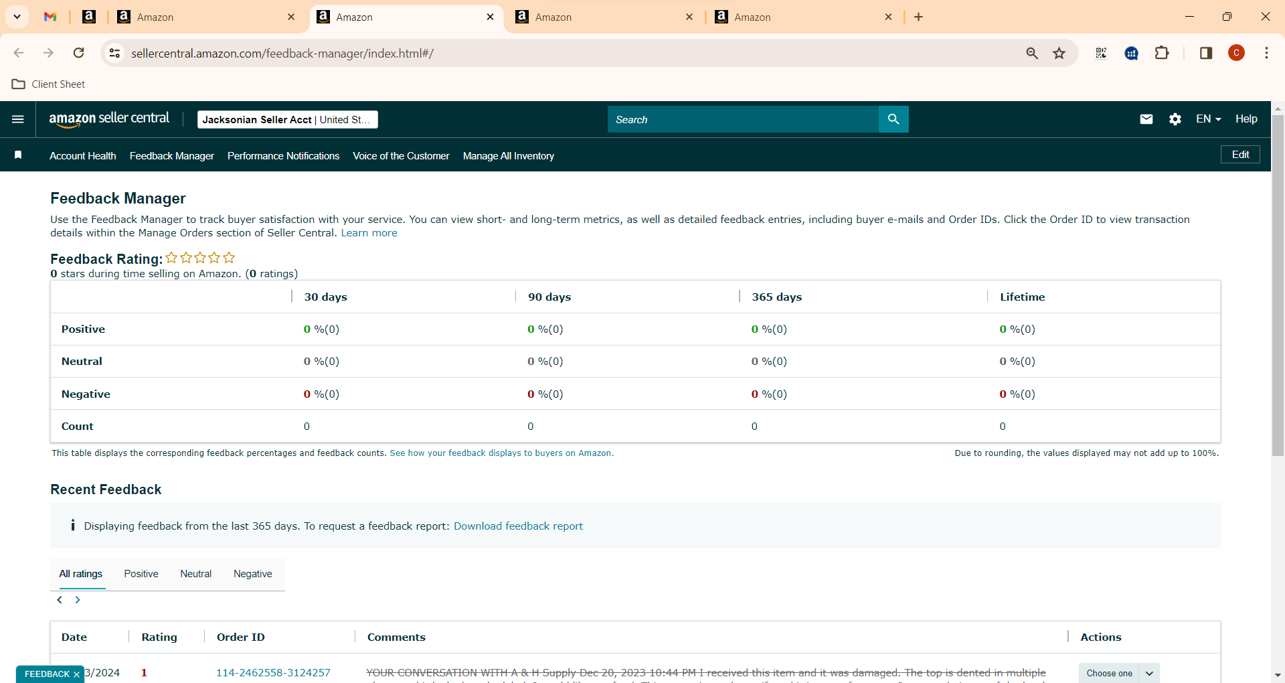Go to next feedback page arrow

point(78,600)
